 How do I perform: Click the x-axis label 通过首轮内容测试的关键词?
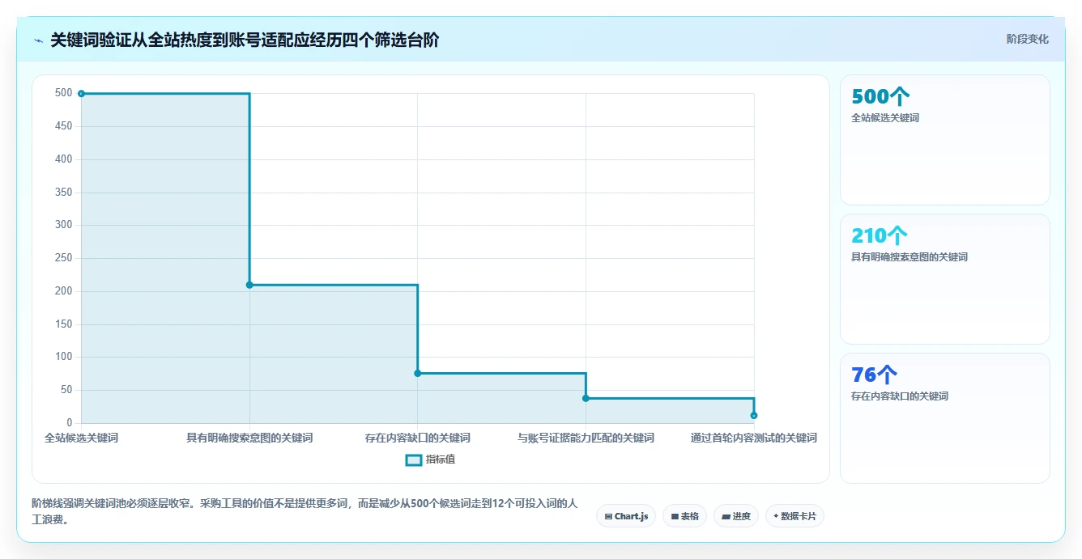click(x=754, y=438)
